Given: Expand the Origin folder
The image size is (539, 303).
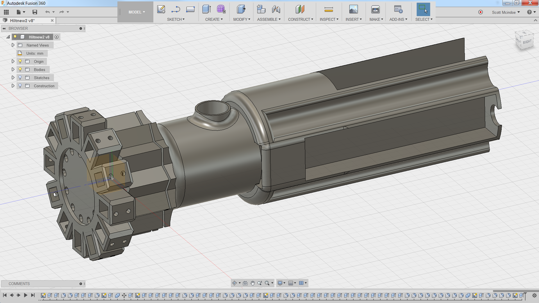Looking at the screenshot, I should tap(13, 61).
